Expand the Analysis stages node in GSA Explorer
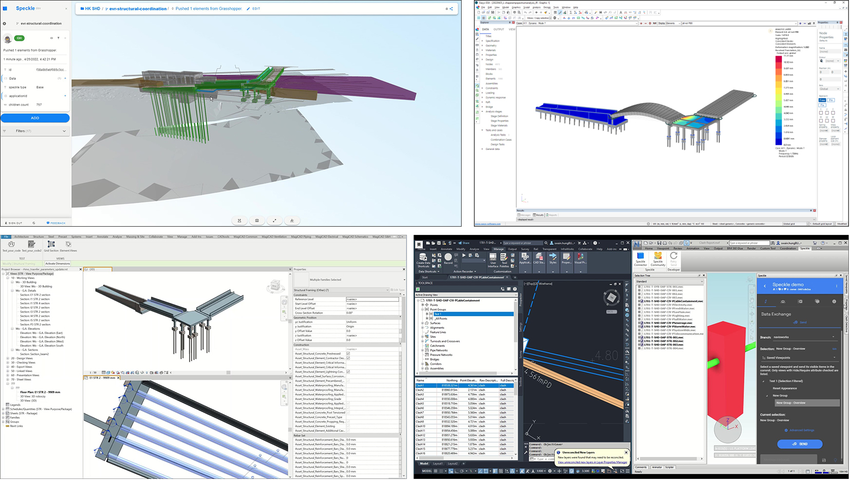The image size is (851, 481). tap(483, 112)
